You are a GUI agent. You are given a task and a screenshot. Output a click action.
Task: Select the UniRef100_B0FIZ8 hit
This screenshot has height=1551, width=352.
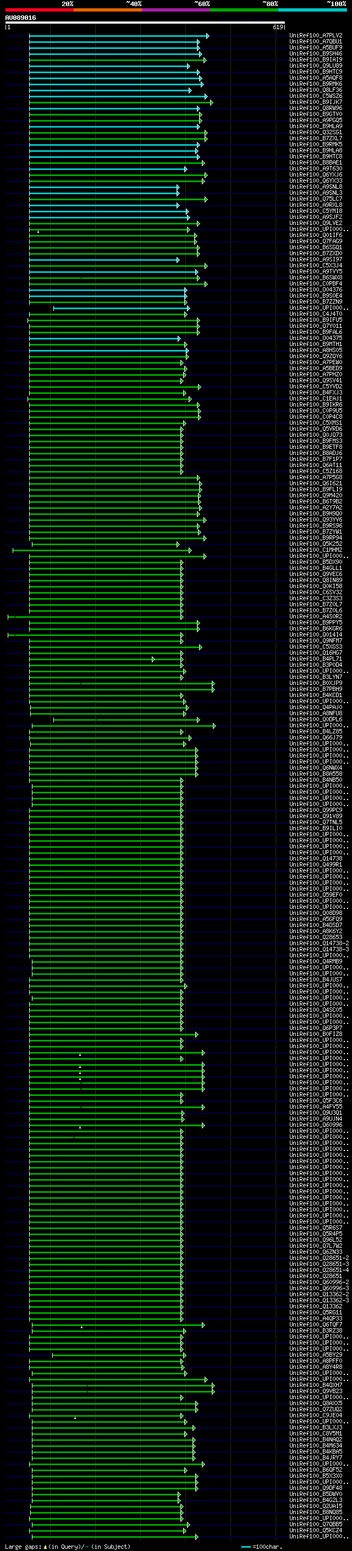point(316,1034)
